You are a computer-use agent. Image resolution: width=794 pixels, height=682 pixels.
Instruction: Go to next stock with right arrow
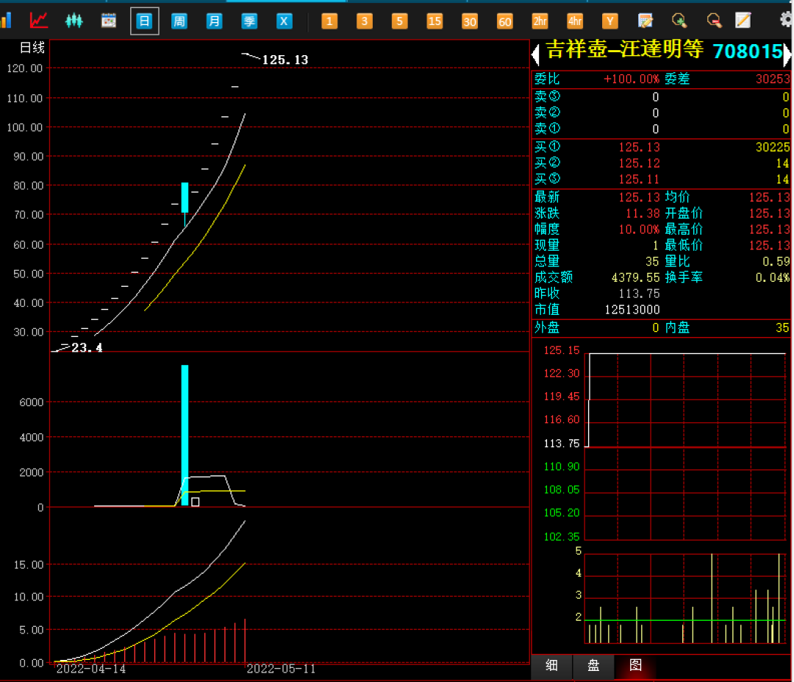[x=787, y=54]
